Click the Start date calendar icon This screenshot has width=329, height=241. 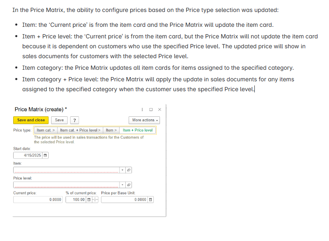[45, 155]
